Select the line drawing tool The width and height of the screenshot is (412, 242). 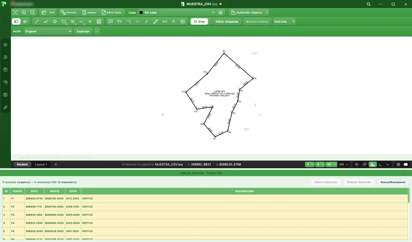[37, 21]
